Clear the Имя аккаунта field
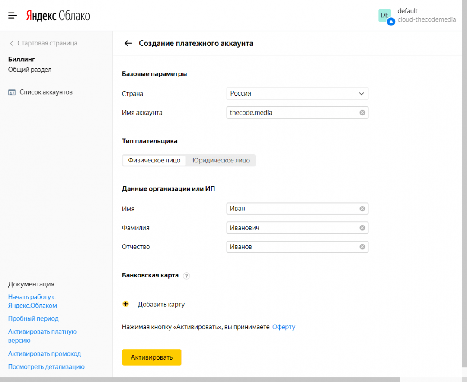 point(362,112)
